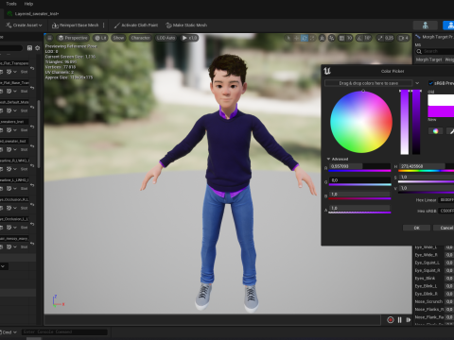
Task: Click the saturation vertical bar
Action: [x=405, y=122]
